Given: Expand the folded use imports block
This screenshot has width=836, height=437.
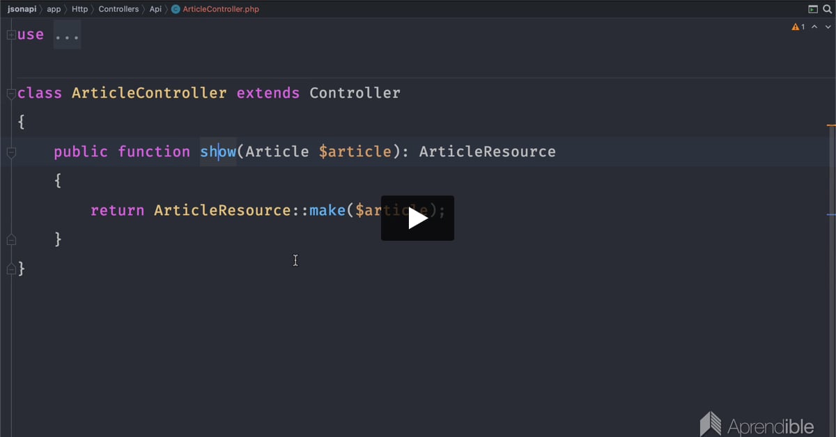Looking at the screenshot, I should pos(11,35).
